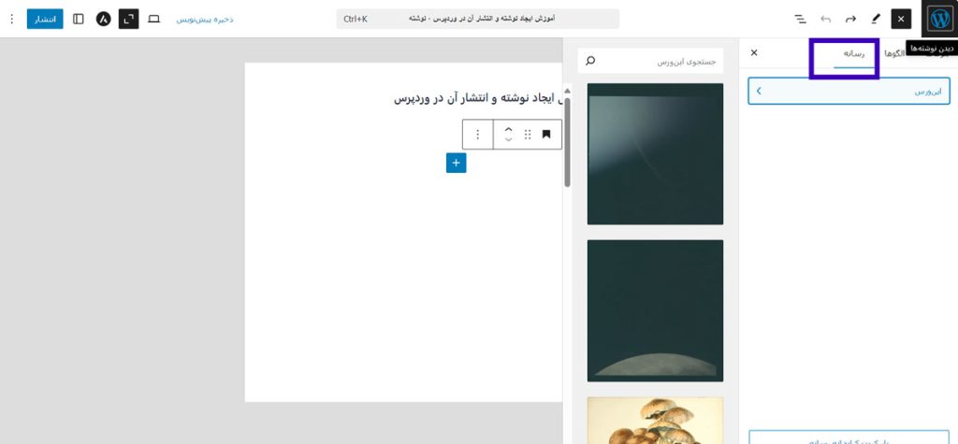Select the pencil Tools icon

[x=876, y=19]
